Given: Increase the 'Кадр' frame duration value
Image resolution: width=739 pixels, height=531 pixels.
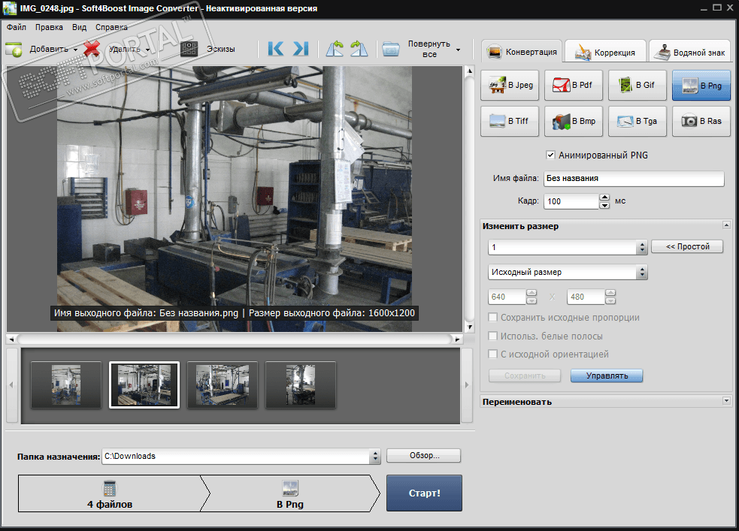Looking at the screenshot, I should coord(604,198).
